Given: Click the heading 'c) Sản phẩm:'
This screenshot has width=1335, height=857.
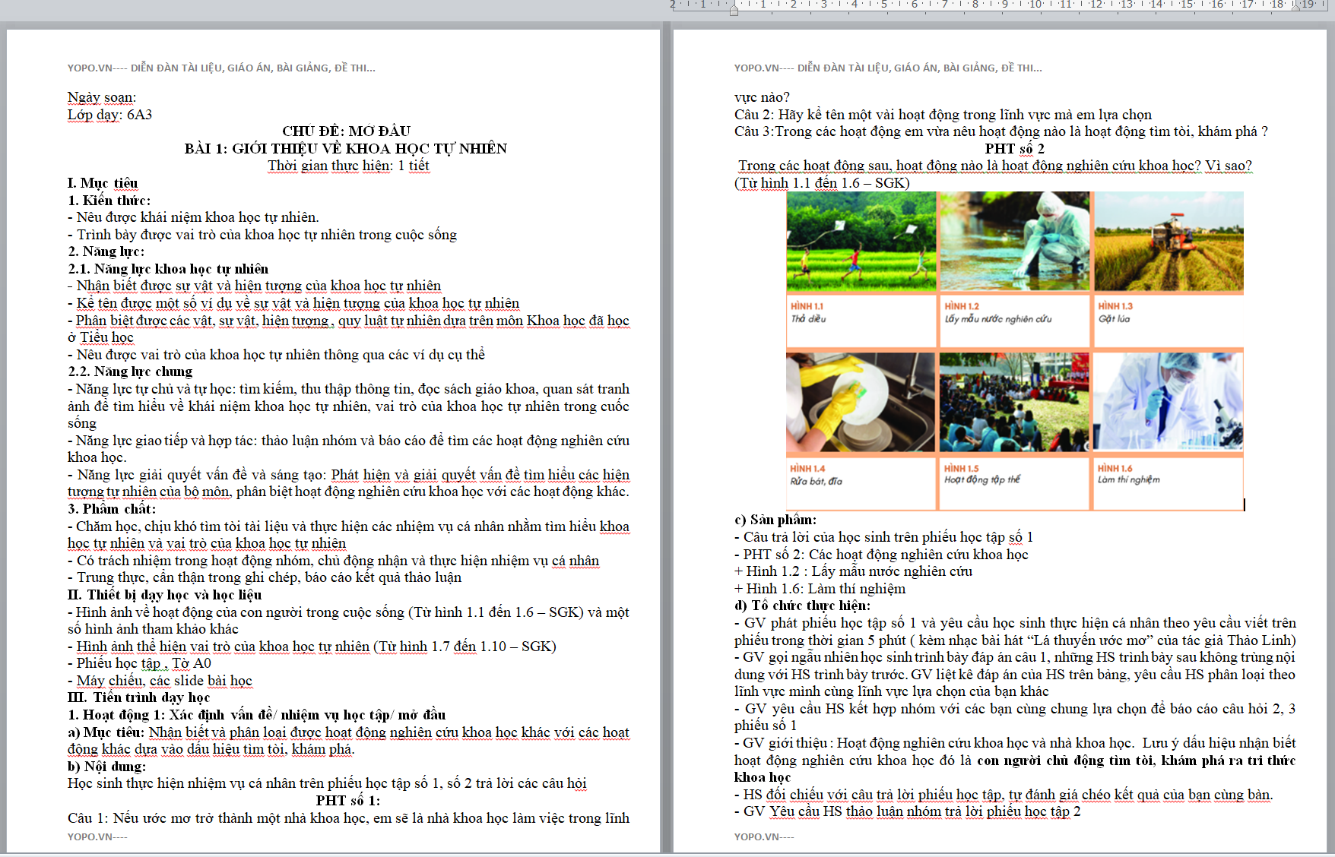Looking at the screenshot, I should tap(775, 520).
